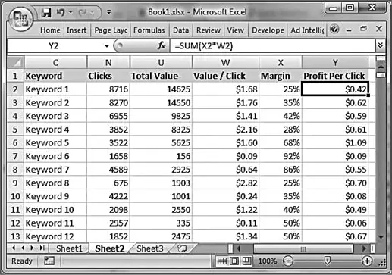The width and height of the screenshot is (392, 275).
Task: Select column W header
Action: pos(225,62)
